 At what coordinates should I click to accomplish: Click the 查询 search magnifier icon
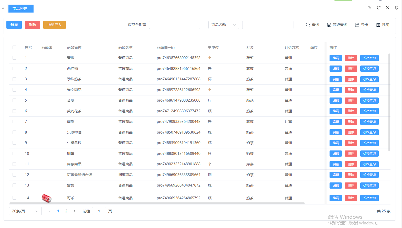(308, 25)
